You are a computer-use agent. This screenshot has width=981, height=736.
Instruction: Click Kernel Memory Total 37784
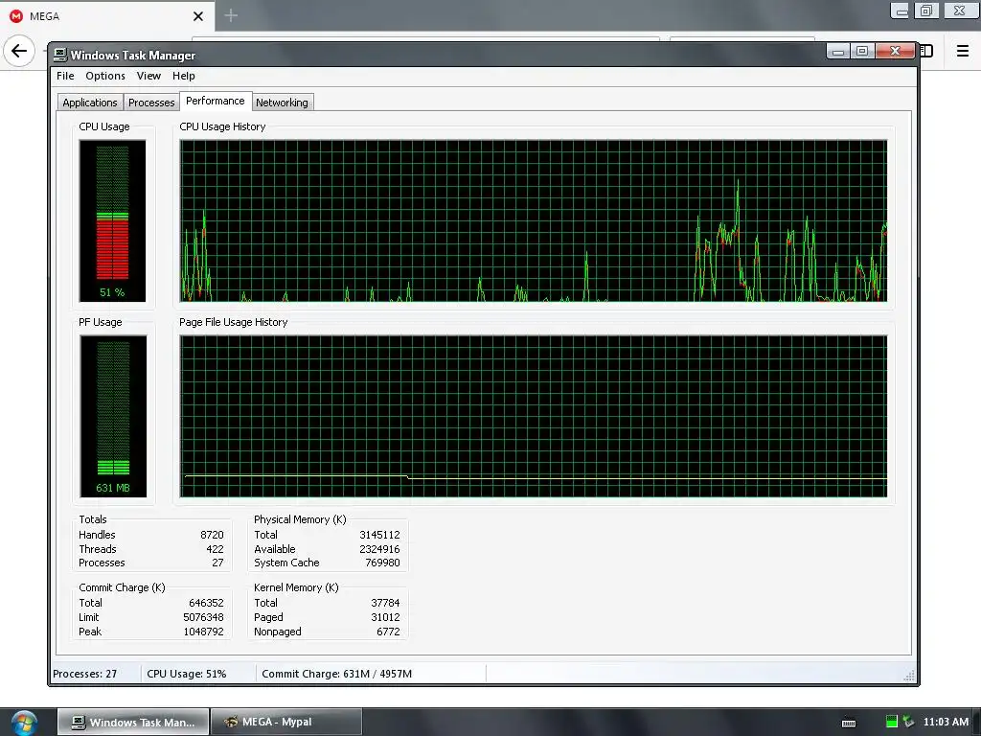coord(385,604)
